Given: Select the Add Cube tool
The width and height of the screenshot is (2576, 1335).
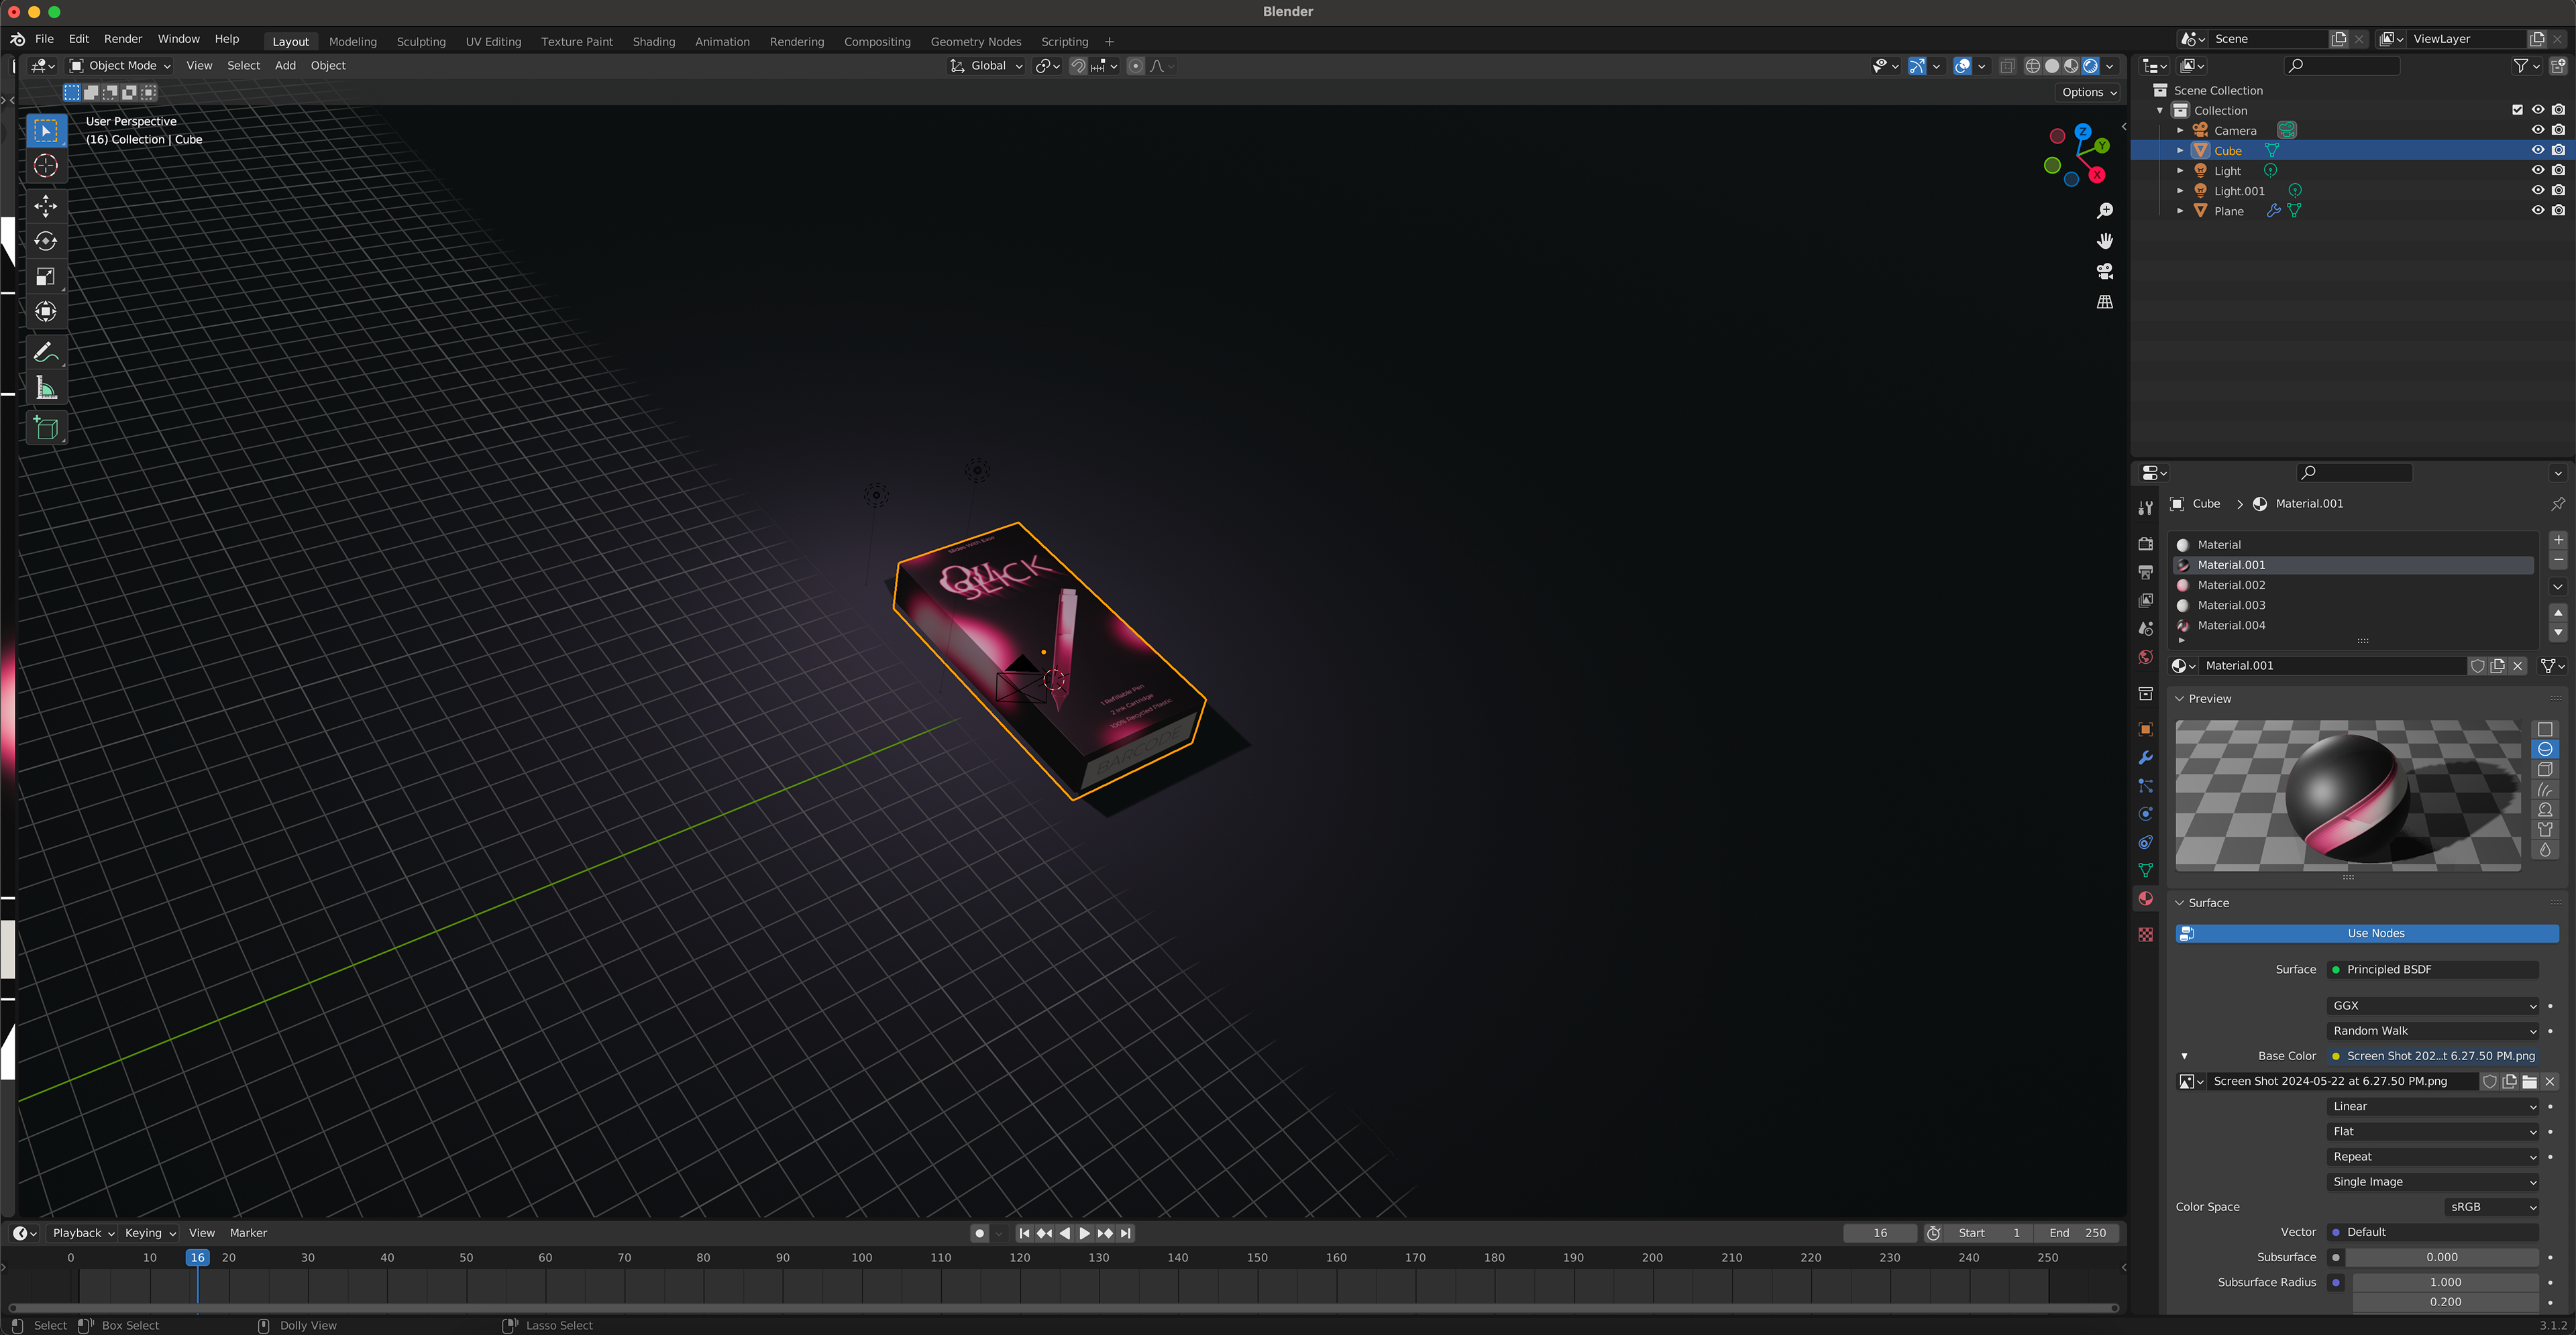Looking at the screenshot, I should click(x=46, y=428).
